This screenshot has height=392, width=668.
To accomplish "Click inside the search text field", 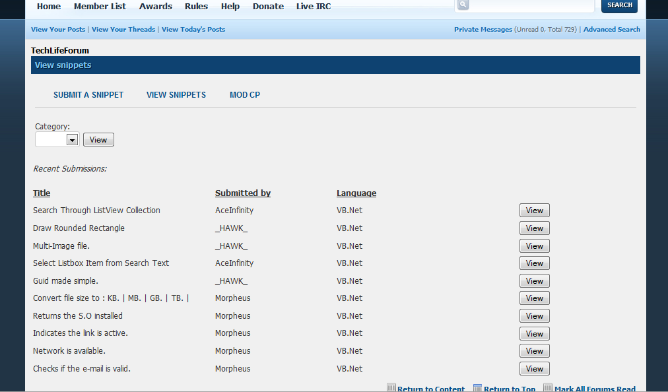I will (531, 5).
